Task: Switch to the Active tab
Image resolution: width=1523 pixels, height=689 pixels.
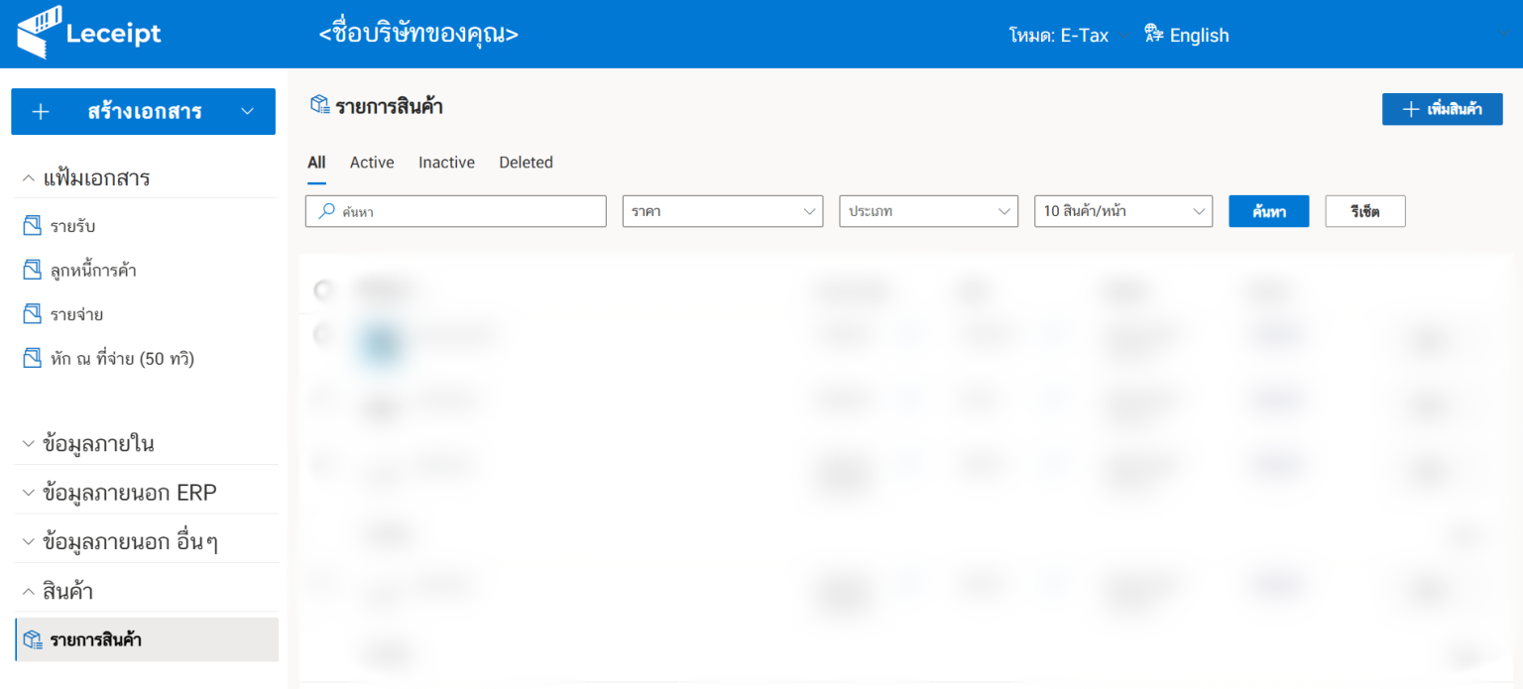Action: coord(372,163)
